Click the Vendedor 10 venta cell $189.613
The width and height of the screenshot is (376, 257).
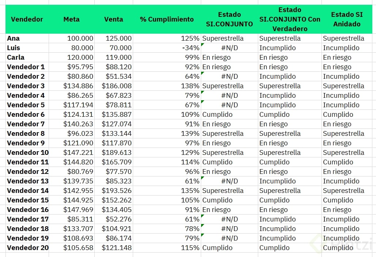[114, 153]
